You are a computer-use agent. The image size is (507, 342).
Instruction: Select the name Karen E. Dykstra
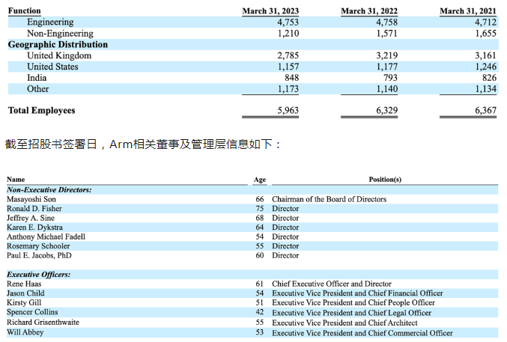coord(34,228)
